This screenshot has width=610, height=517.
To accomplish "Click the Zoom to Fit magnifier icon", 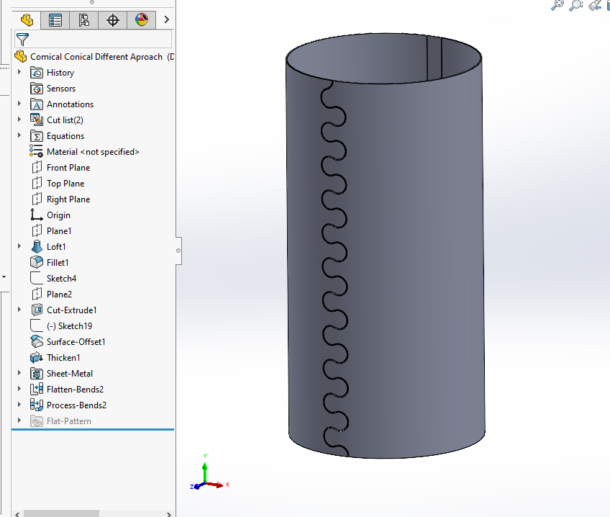I will 557,6.
